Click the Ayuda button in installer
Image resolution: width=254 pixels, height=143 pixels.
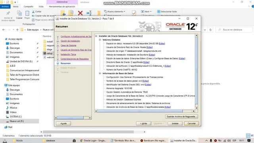pyautogui.click(x=63, y=124)
